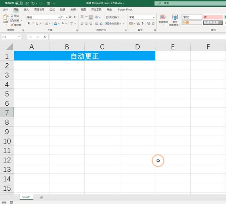Click the Cut (剪切) scissors icon
The width and height of the screenshot is (226, 204).
pos(12,16)
